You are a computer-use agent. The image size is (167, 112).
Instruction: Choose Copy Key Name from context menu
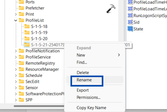(95, 108)
